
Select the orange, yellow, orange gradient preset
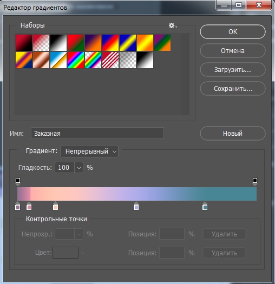pos(145,43)
